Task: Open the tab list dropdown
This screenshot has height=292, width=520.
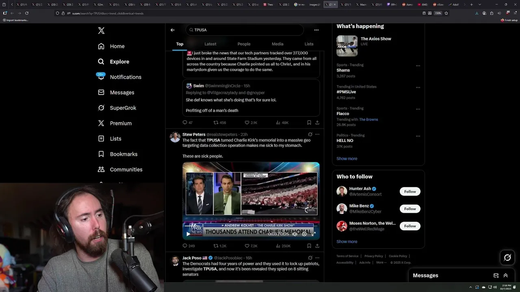Action: (x=480, y=4)
